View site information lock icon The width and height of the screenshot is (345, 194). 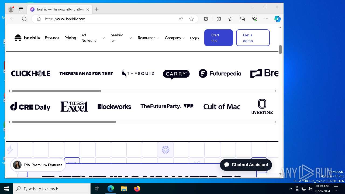click(x=39, y=19)
